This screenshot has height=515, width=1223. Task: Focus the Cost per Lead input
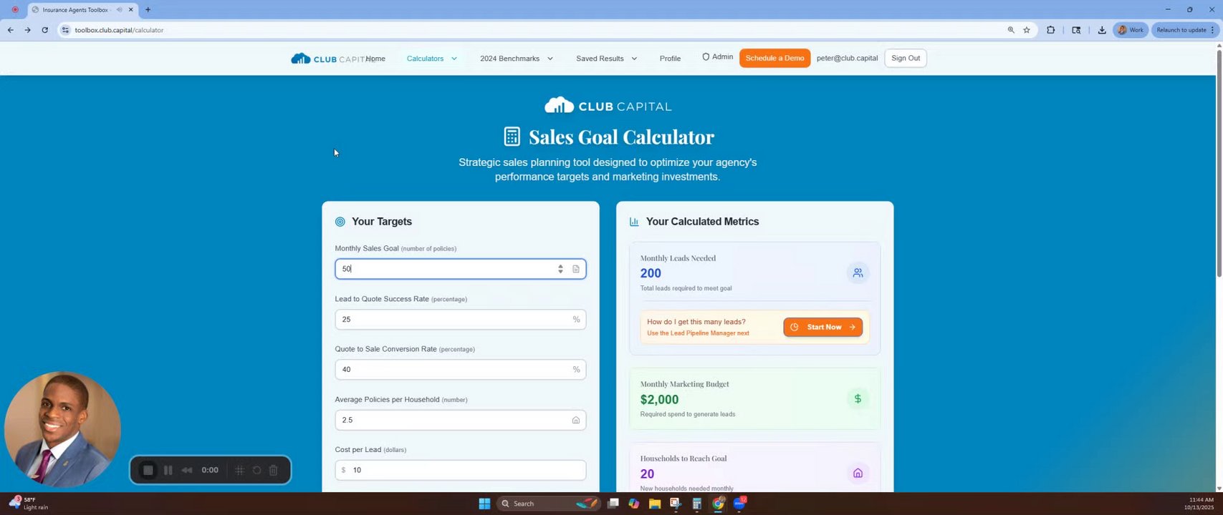click(x=460, y=470)
